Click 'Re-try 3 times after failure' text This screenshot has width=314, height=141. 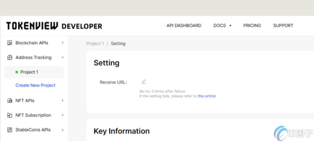(x=162, y=91)
